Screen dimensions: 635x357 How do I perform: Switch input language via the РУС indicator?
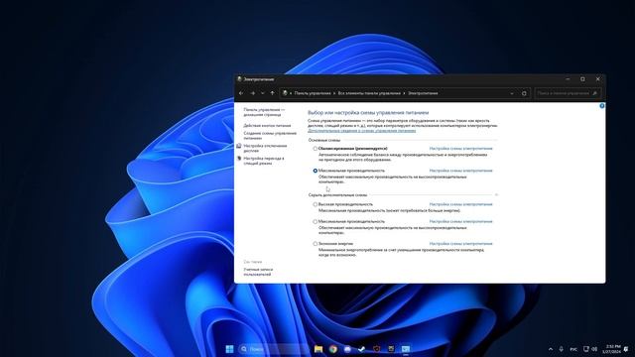click(573, 349)
